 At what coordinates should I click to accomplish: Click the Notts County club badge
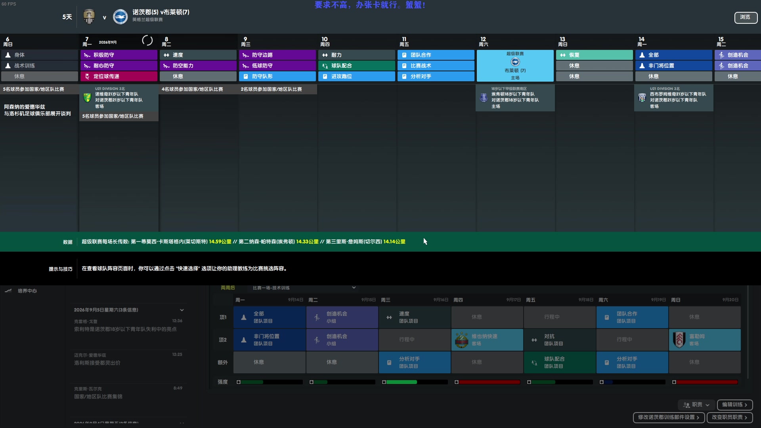click(x=89, y=17)
